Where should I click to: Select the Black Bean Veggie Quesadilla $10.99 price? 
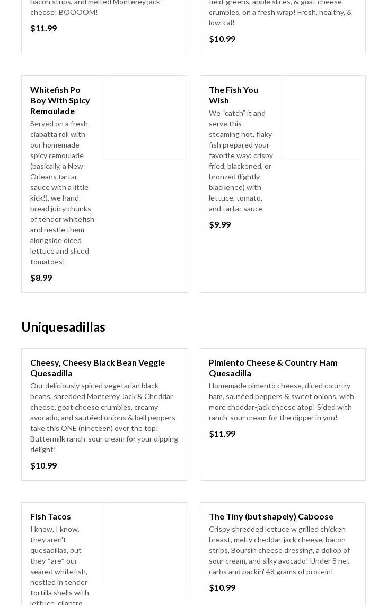[x=43, y=465]
